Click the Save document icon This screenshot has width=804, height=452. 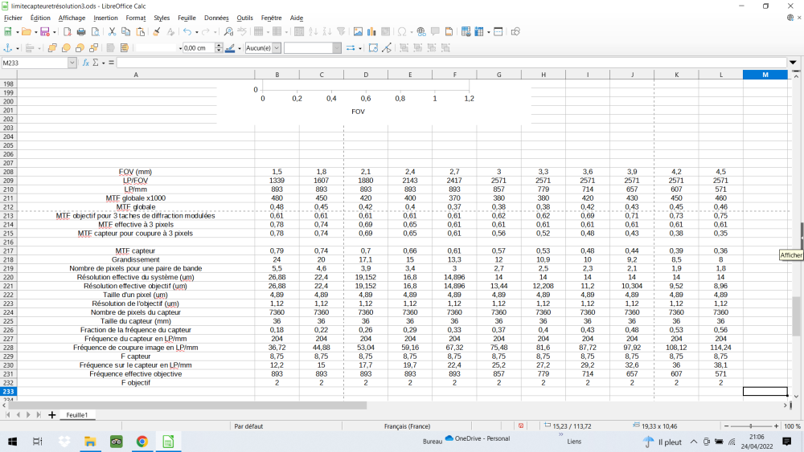(x=43, y=32)
